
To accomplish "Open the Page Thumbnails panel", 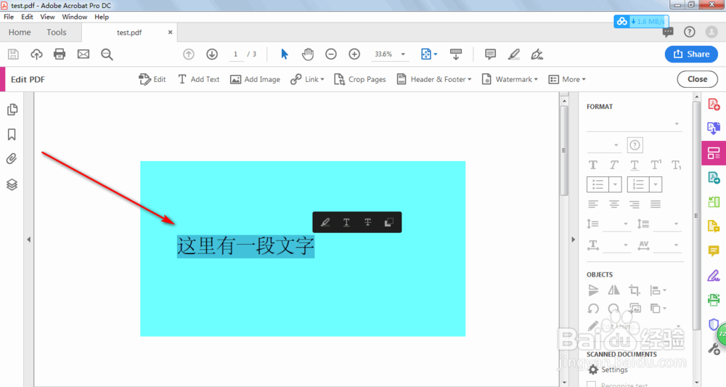I will pyautogui.click(x=12, y=109).
